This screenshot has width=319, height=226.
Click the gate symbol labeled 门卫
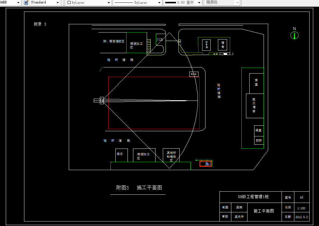coord(160,39)
